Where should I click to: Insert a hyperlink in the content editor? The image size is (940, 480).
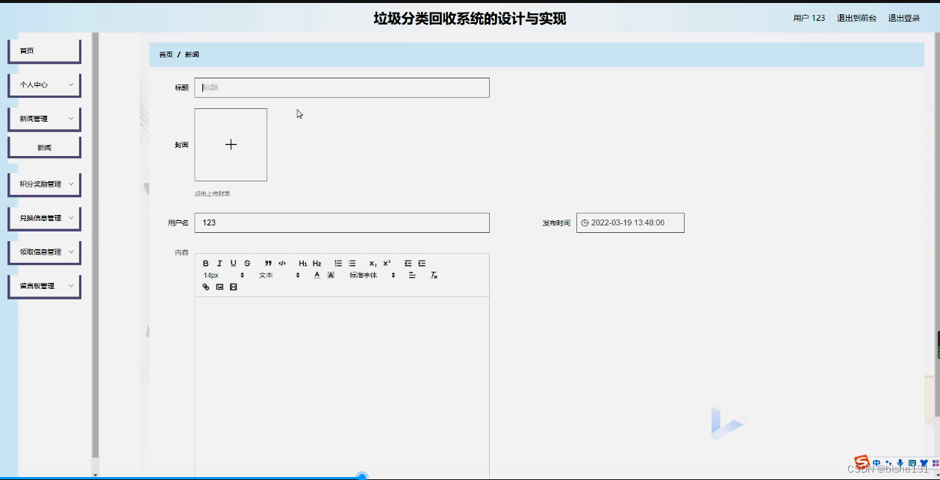[x=205, y=287]
